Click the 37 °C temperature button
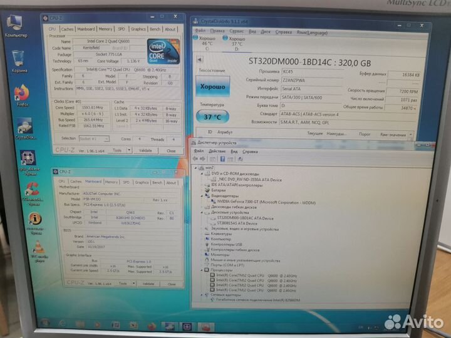The image size is (451, 338). (212, 116)
